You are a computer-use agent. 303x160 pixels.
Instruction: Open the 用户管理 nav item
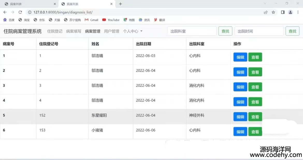click(x=112, y=31)
